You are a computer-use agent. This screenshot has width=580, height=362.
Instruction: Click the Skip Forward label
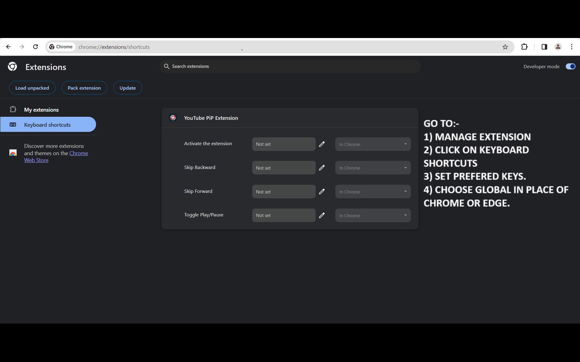[x=198, y=191]
